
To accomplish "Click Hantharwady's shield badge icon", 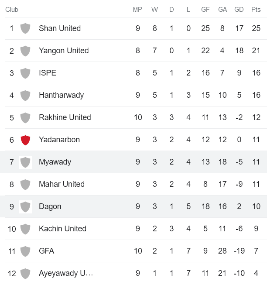I will click(x=25, y=95).
